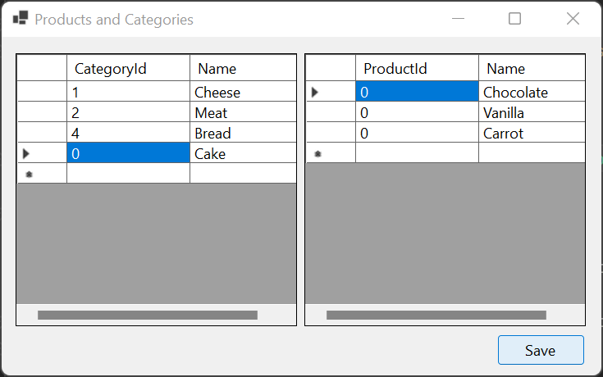Click the products grid Name column header
The height and width of the screenshot is (377, 603).
(x=531, y=69)
